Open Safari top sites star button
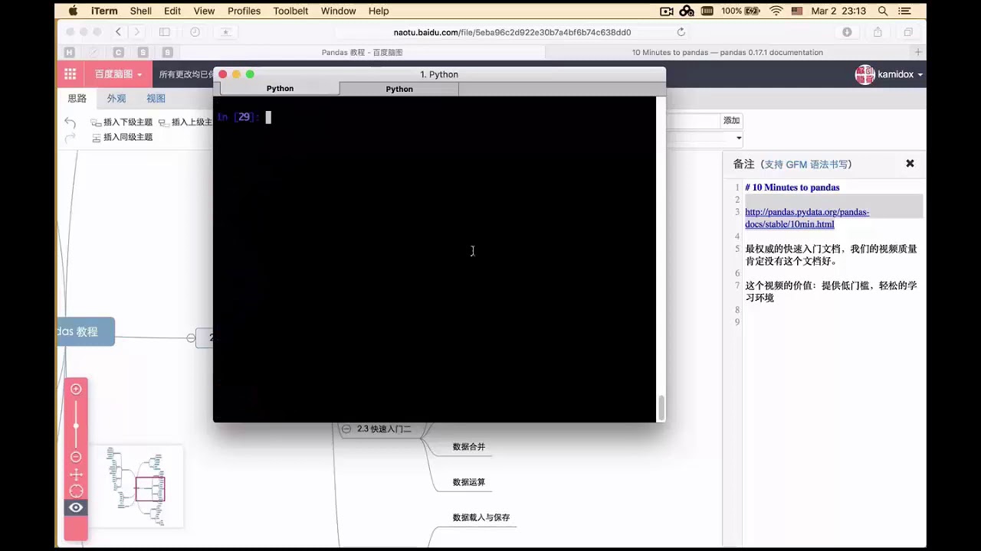The width and height of the screenshot is (981, 551). (225, 32)
